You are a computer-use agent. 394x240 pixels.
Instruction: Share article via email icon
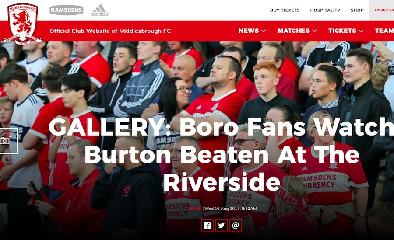tap(236, 225)
